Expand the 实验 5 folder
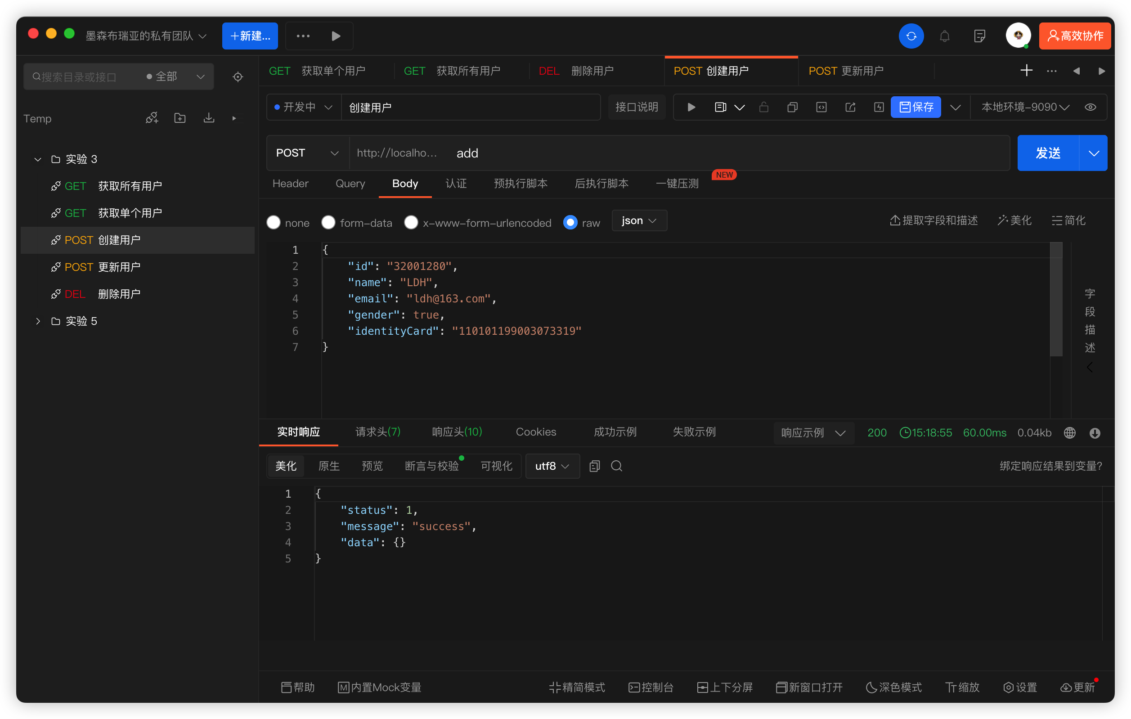The width and height of the screenshot is (1131, 719). point(38,321)
